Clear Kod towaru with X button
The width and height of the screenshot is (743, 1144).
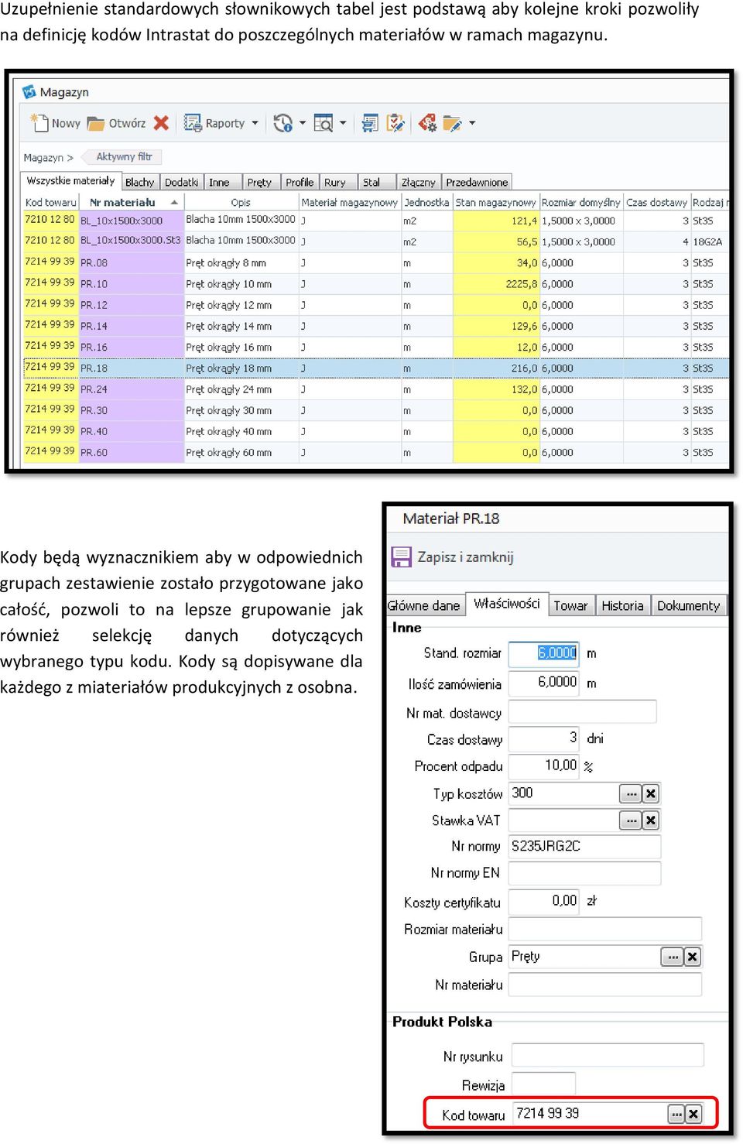pos(694,1115)
